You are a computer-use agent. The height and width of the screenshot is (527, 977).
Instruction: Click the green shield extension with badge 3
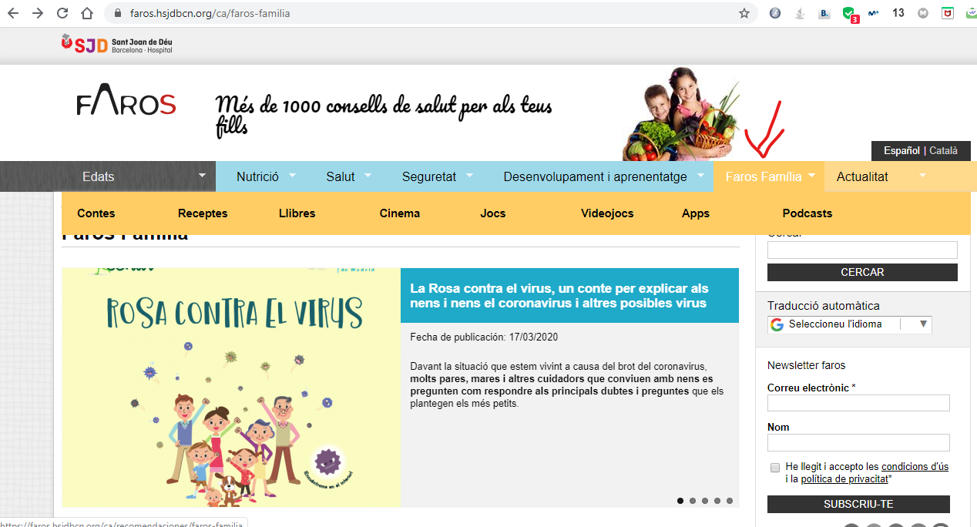(x=848, y=14)
